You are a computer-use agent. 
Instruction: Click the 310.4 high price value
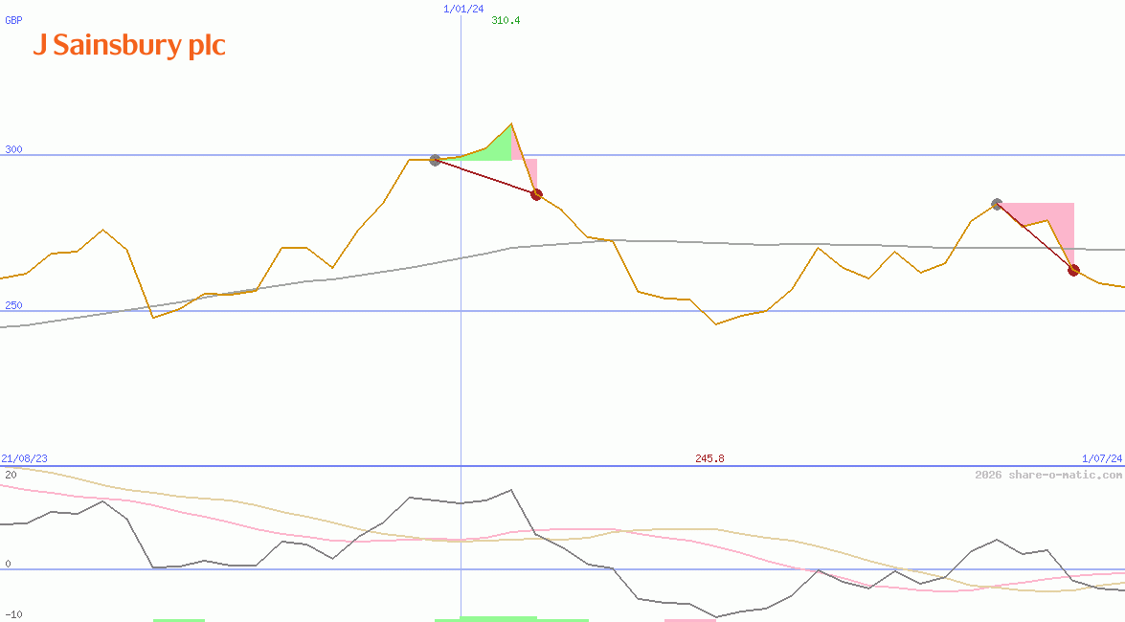pos(506,20)
